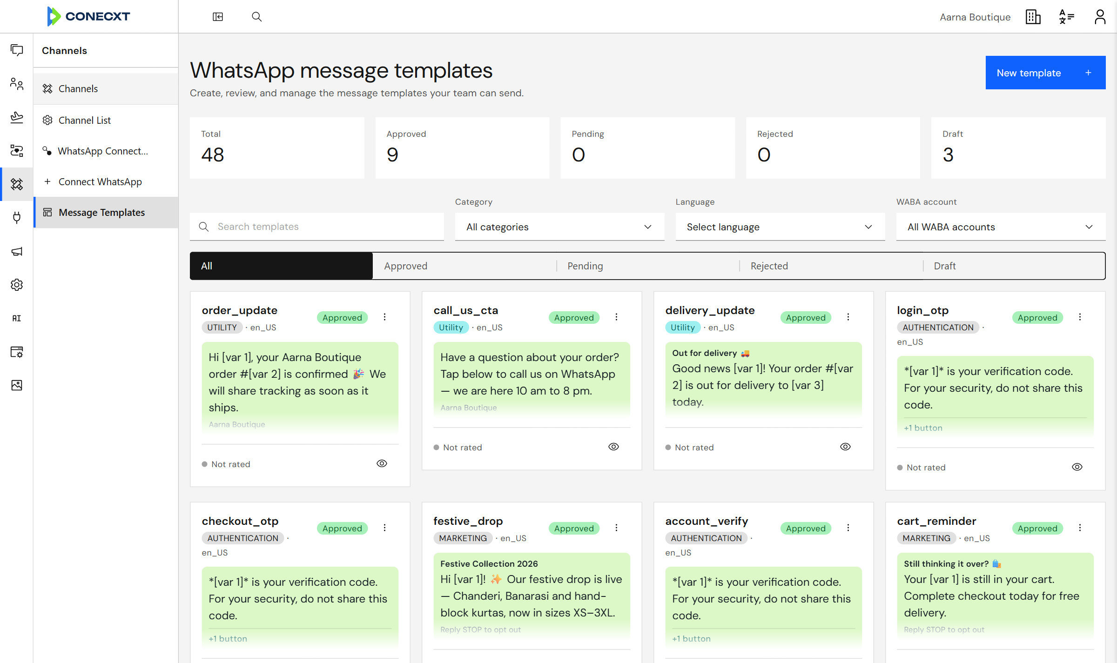The image size is (1117, 663).
Task: Open the AI section icon
Action: point(17,318)
